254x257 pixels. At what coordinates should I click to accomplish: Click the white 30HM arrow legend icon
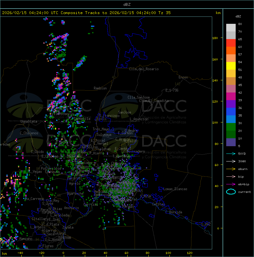231,161
